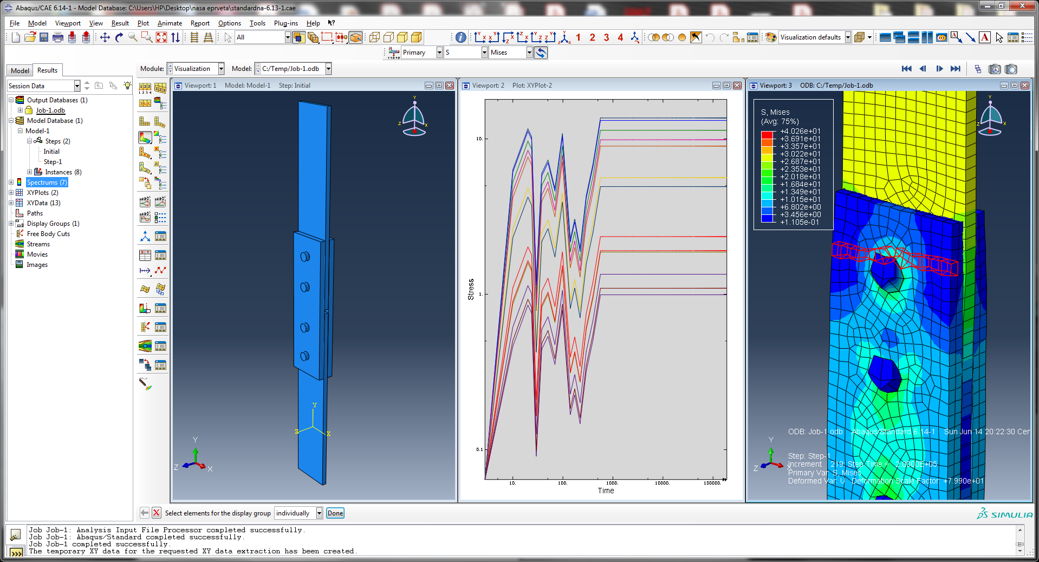Click the Done button
The width and height of the screenshot is (1039, 562).
tap(335, 513)
